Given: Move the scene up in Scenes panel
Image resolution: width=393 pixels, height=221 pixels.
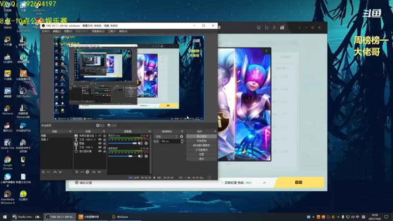Looking at the screenshot, I should tap(55, 172).
